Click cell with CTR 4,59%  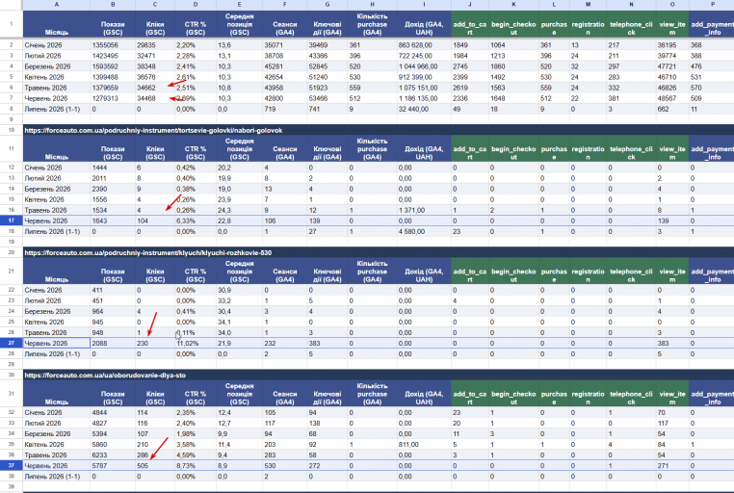pos(196,455)
